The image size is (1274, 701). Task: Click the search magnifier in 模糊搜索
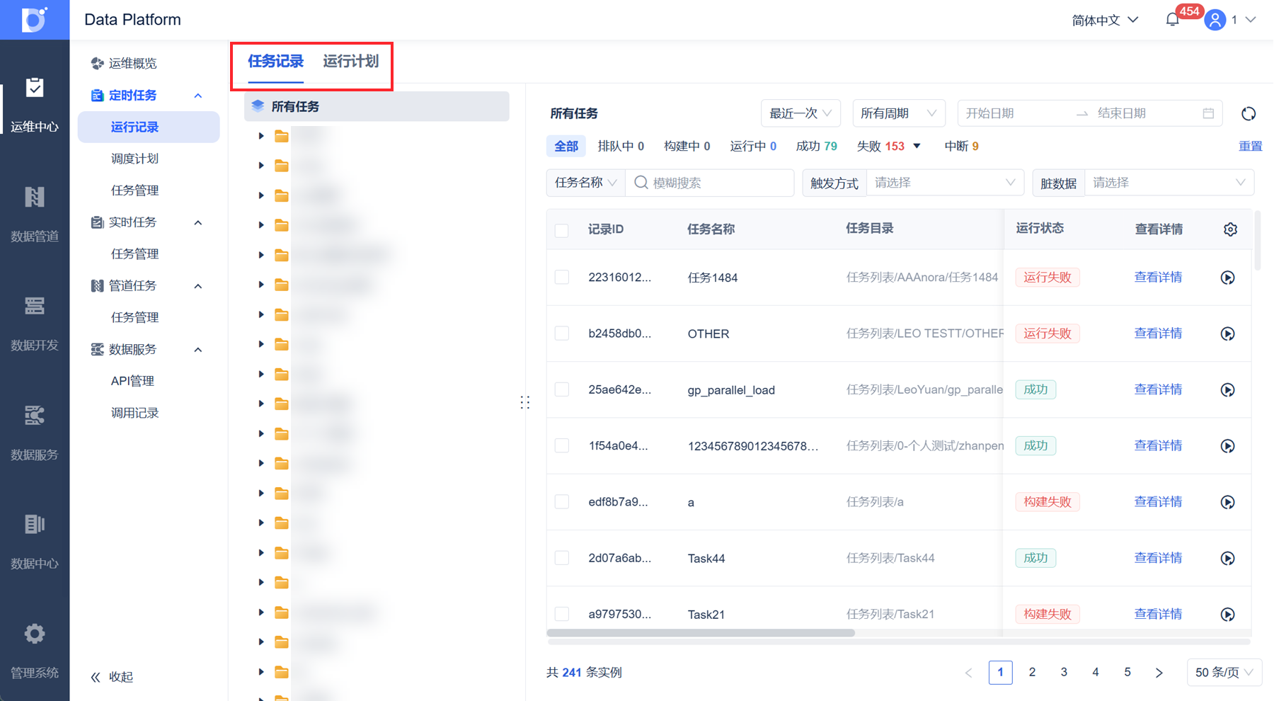(x=641, y=183)
